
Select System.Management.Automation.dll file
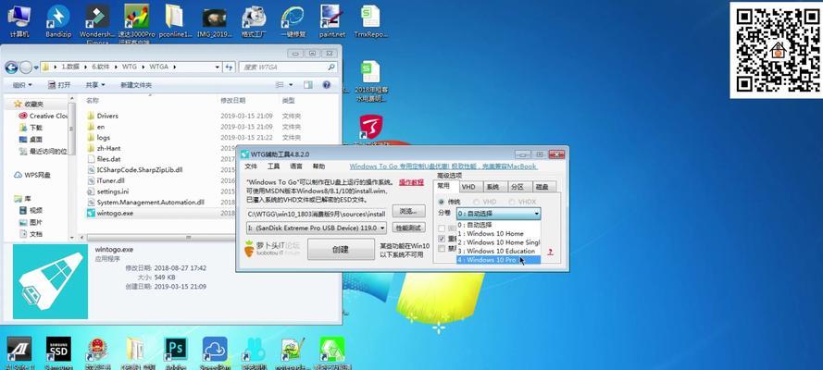pos(150,203)
